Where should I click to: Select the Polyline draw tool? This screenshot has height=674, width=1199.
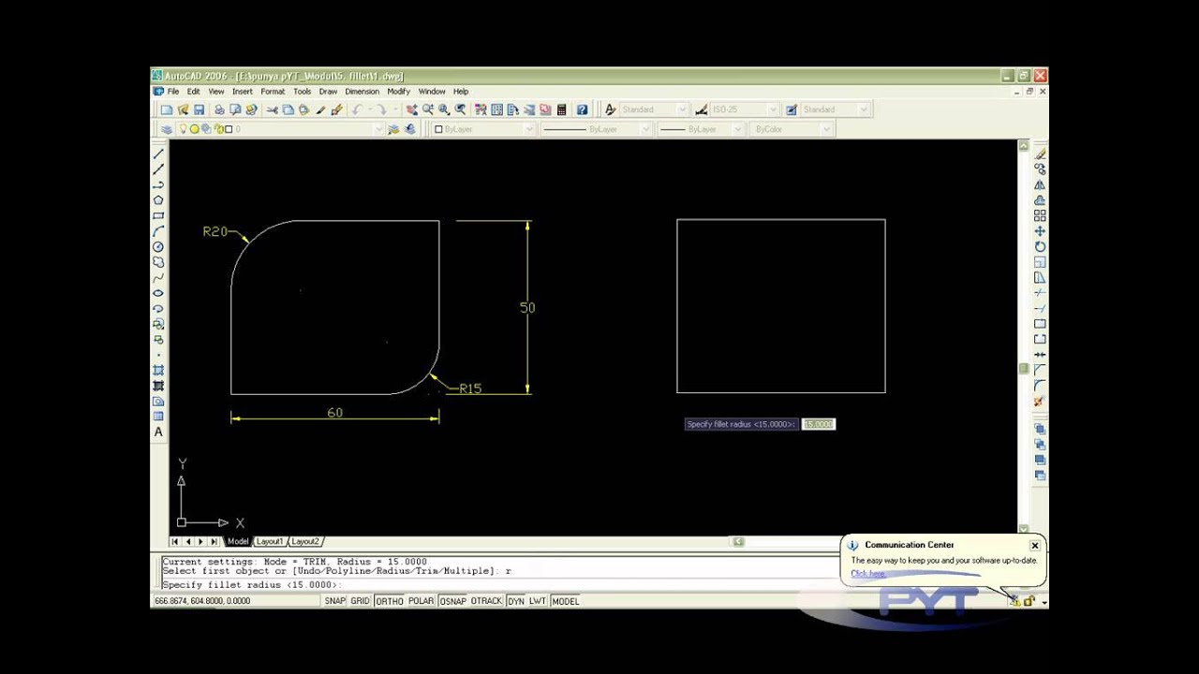158,184
